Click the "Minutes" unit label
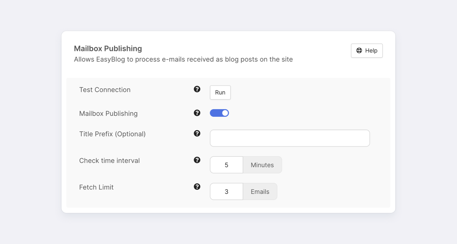The height and width of the screenshot is (244, 457). pos(262,165)
